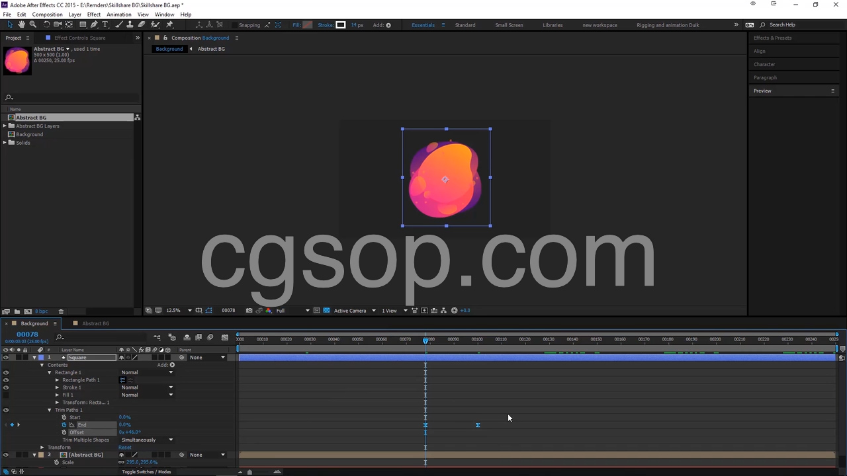Expand the Fill 1 property
Image resolution: width=847 pixels, height=476 pixels.
57,395
